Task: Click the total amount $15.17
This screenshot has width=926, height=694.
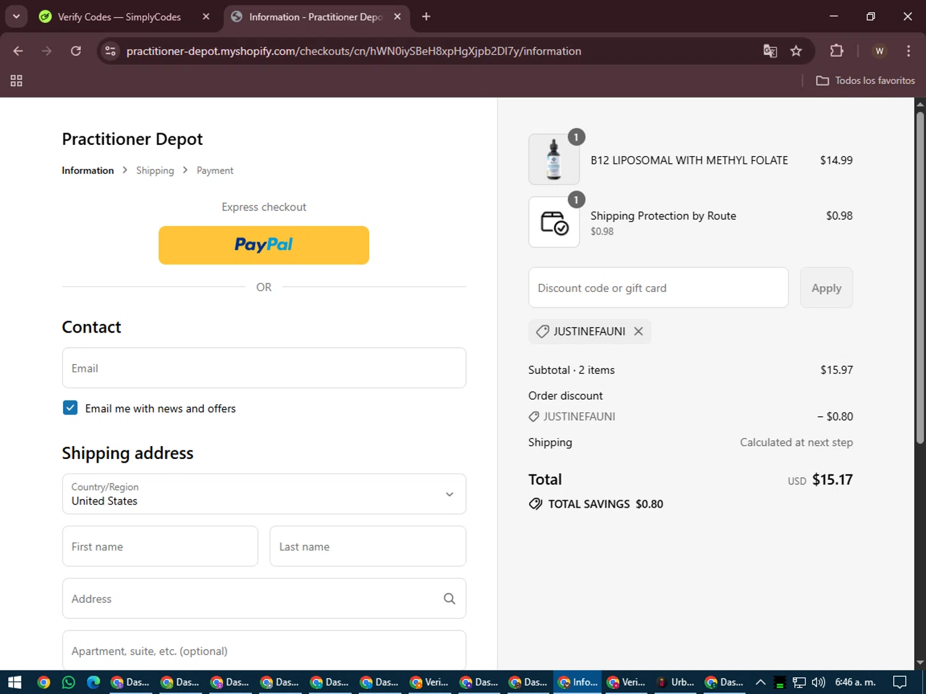Action: coord(832,479)
